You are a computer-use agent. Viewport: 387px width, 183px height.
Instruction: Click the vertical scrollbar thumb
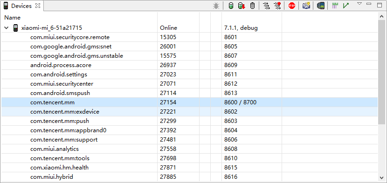(381, 72)
